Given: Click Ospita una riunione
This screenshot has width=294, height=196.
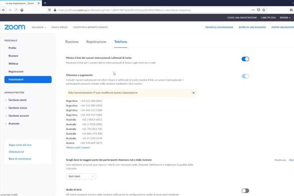Looking at the screenshot, I should pyautogui.click(x=283, y=27).
